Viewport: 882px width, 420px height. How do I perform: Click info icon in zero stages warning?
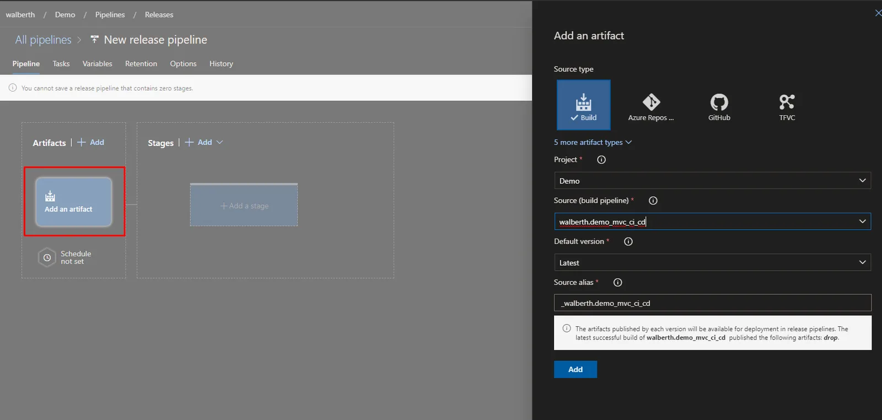(13, 88)
